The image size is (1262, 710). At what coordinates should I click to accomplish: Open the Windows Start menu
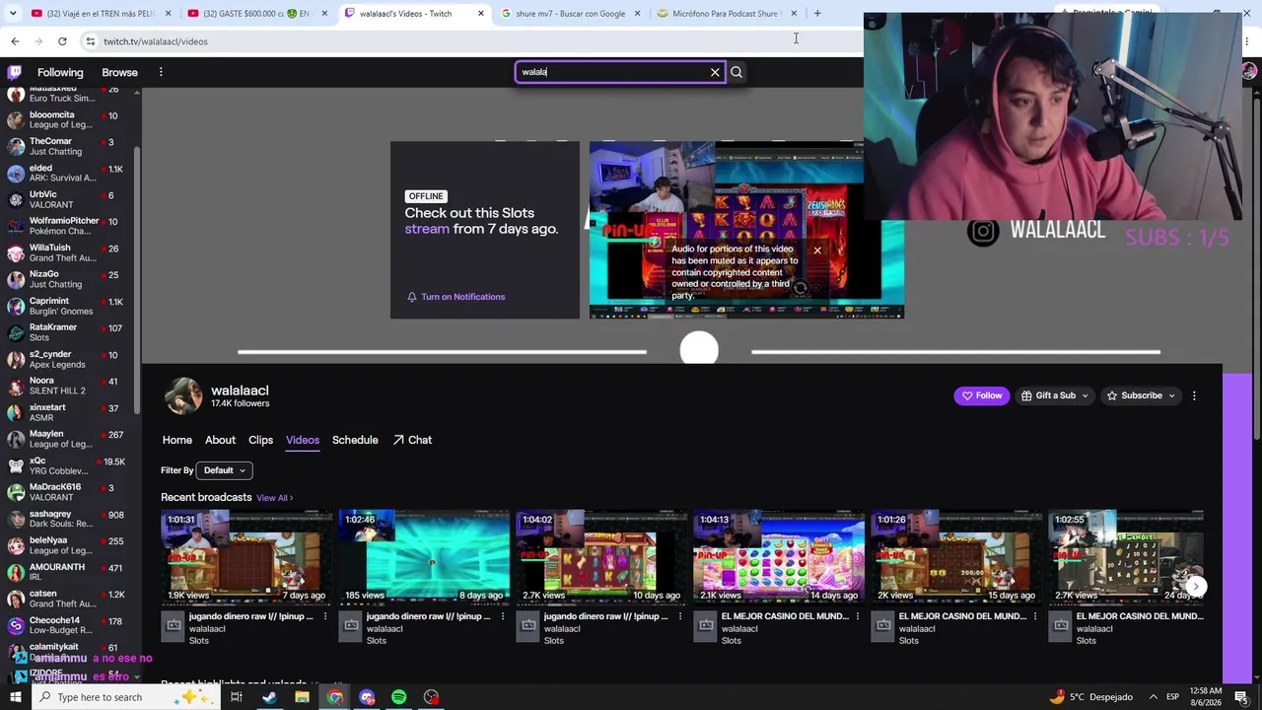click(x=15, y=697)
